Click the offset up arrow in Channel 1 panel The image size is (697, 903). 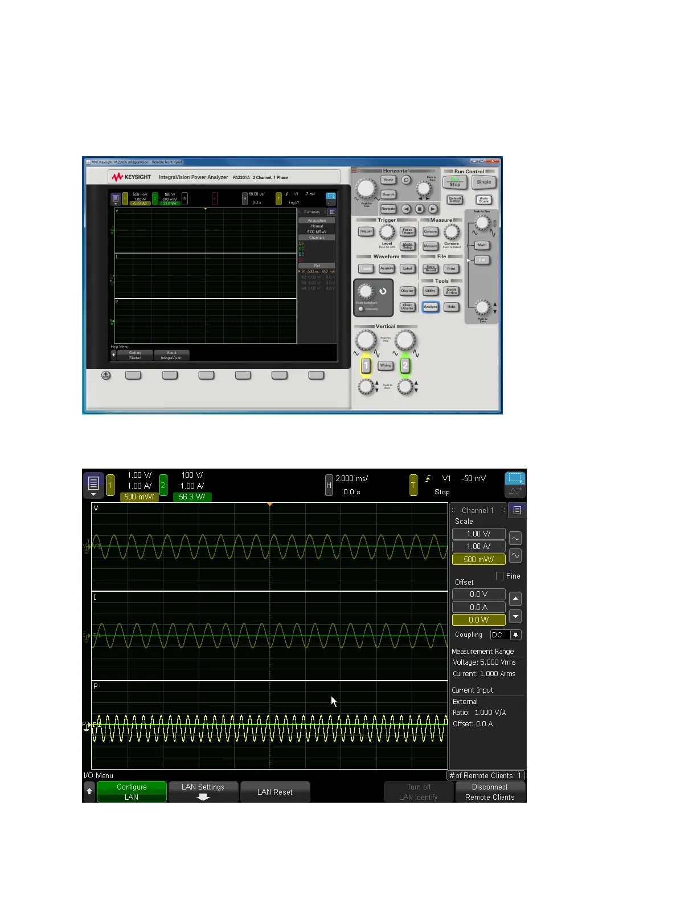[x=515, y=599]
